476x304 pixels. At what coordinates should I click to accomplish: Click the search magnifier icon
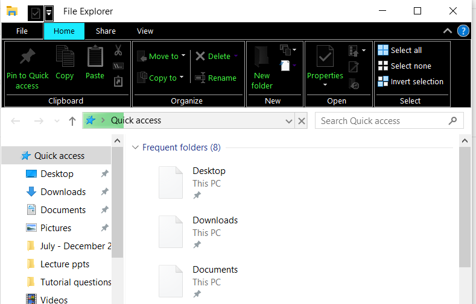452,121
